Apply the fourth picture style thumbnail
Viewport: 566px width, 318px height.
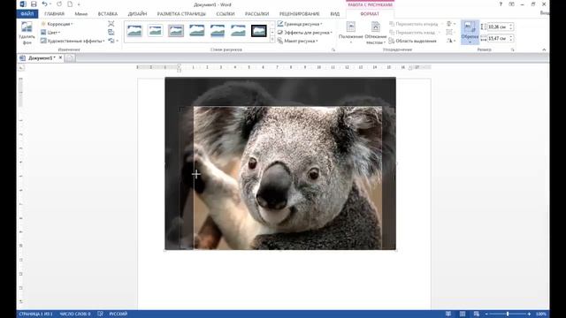196,31
